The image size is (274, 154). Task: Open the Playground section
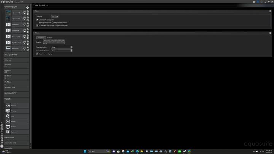[x=16, y=137]
